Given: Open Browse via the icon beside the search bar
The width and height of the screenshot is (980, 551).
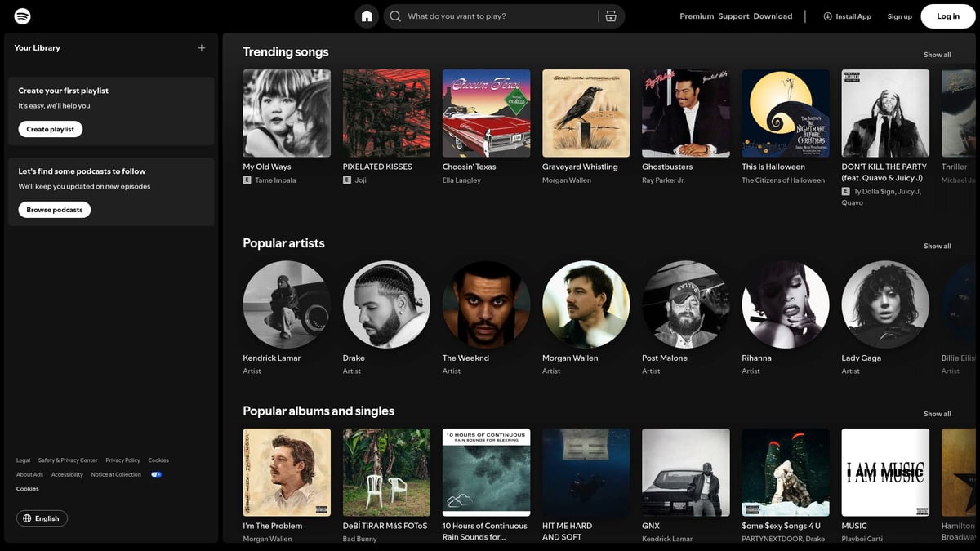Looking at the screenshot, I should coord(611,16).
